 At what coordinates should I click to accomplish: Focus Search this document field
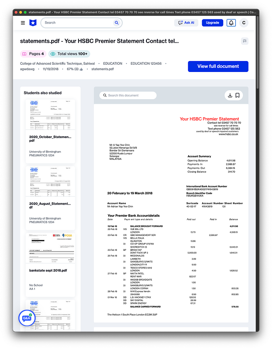pos(128,95)
